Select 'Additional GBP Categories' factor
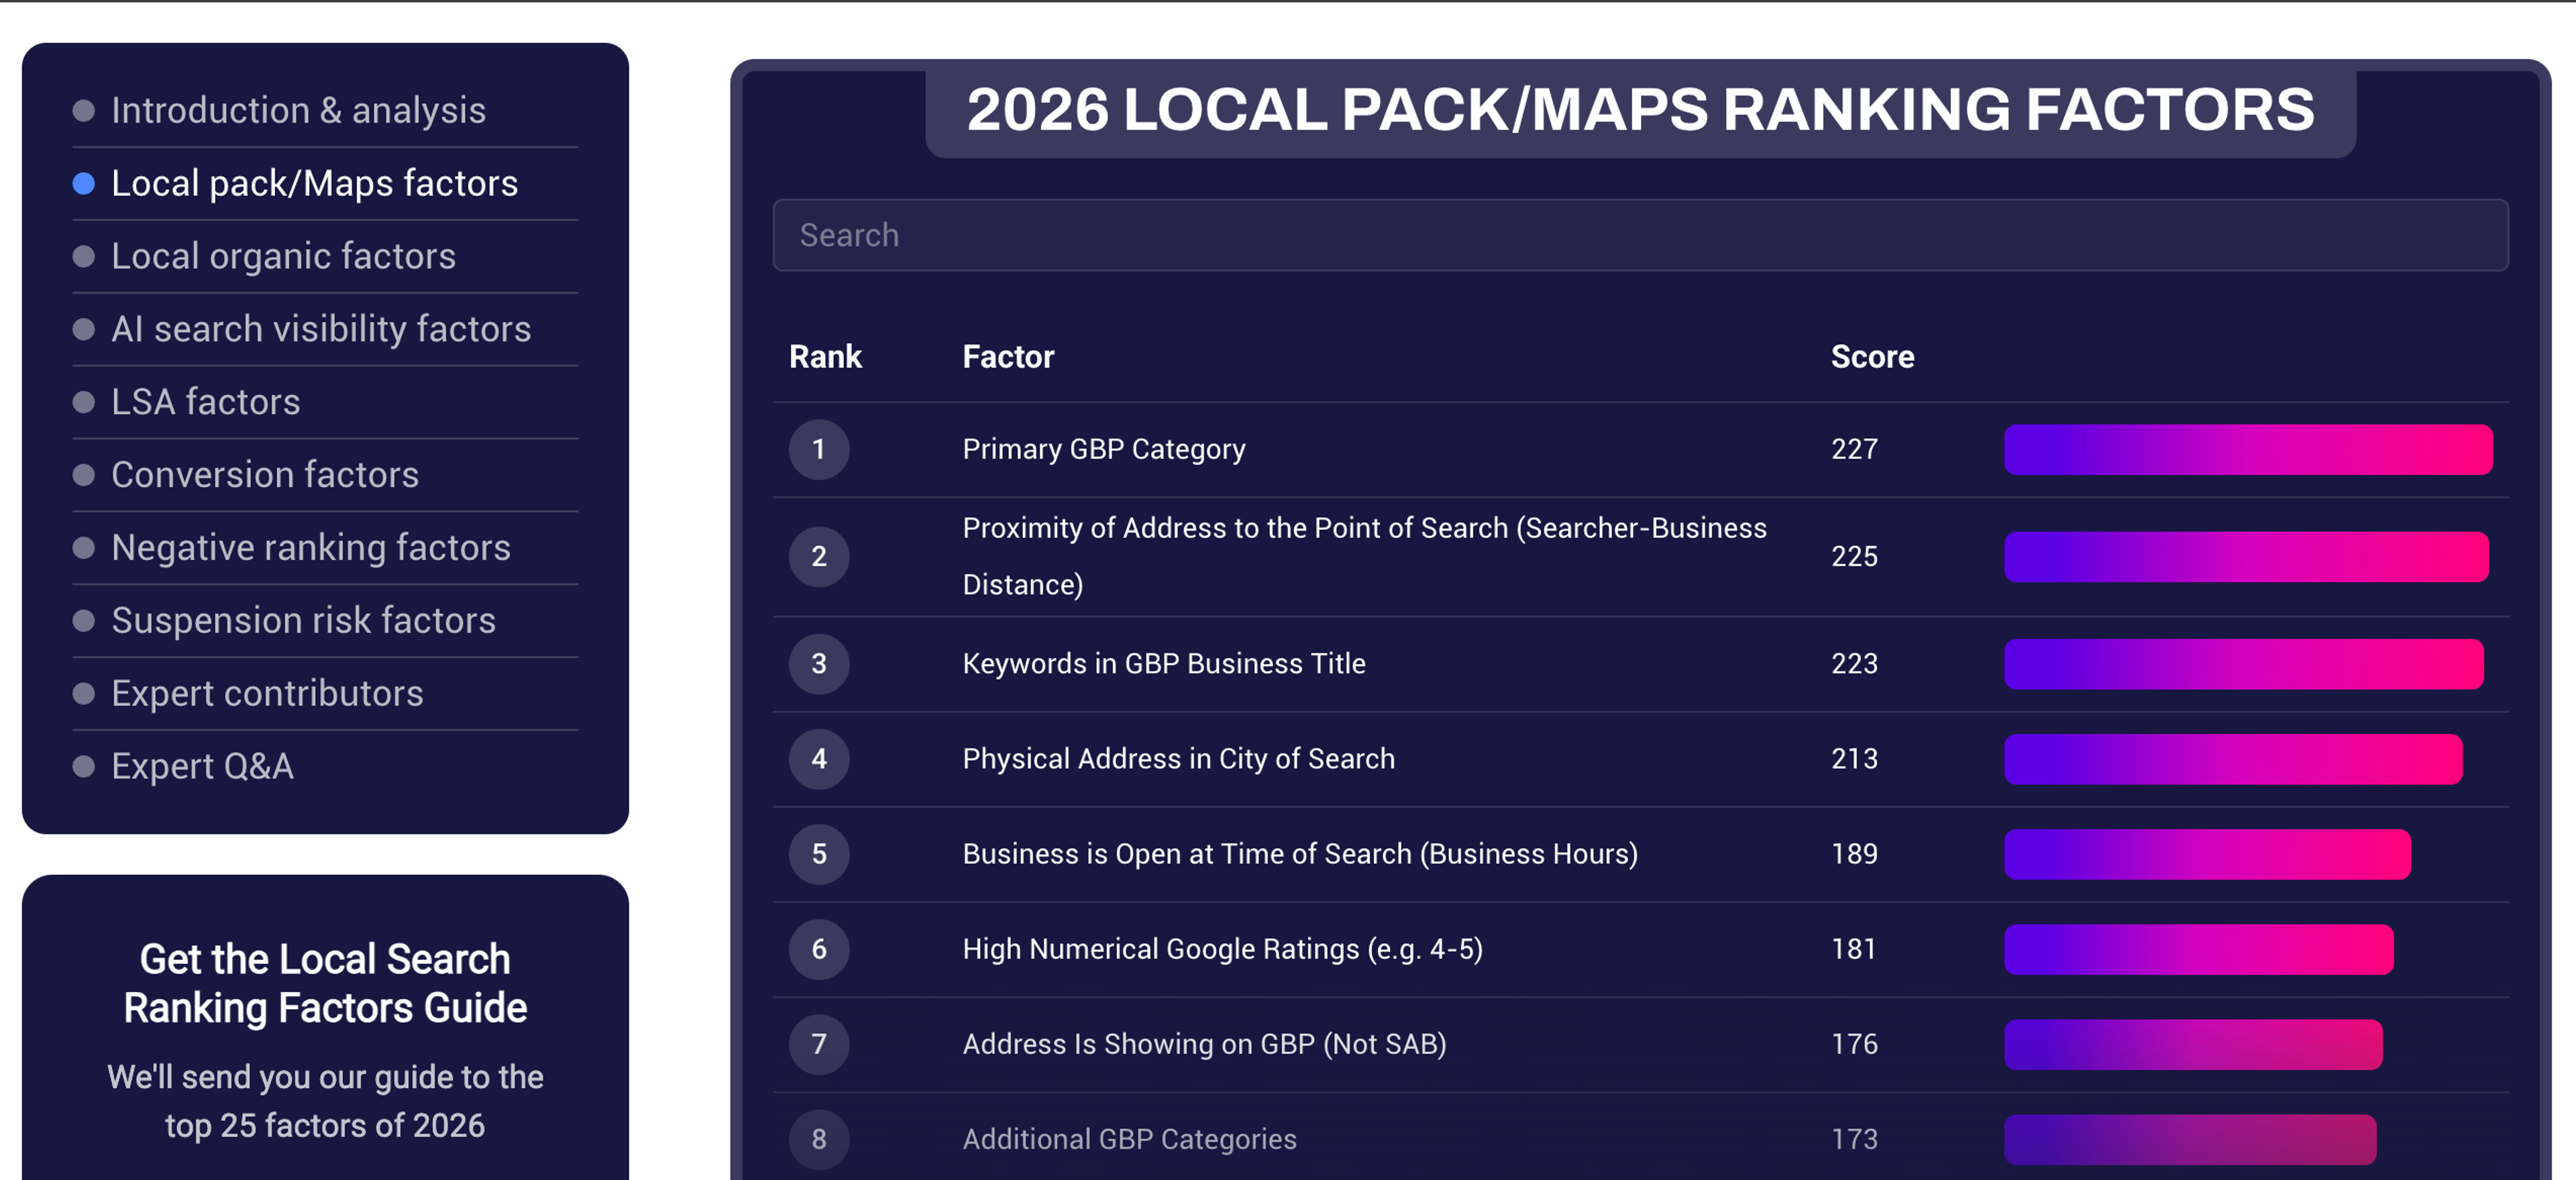Image resolution: width=2576 pixels, height=1180 pixels. point(1129,1139)
